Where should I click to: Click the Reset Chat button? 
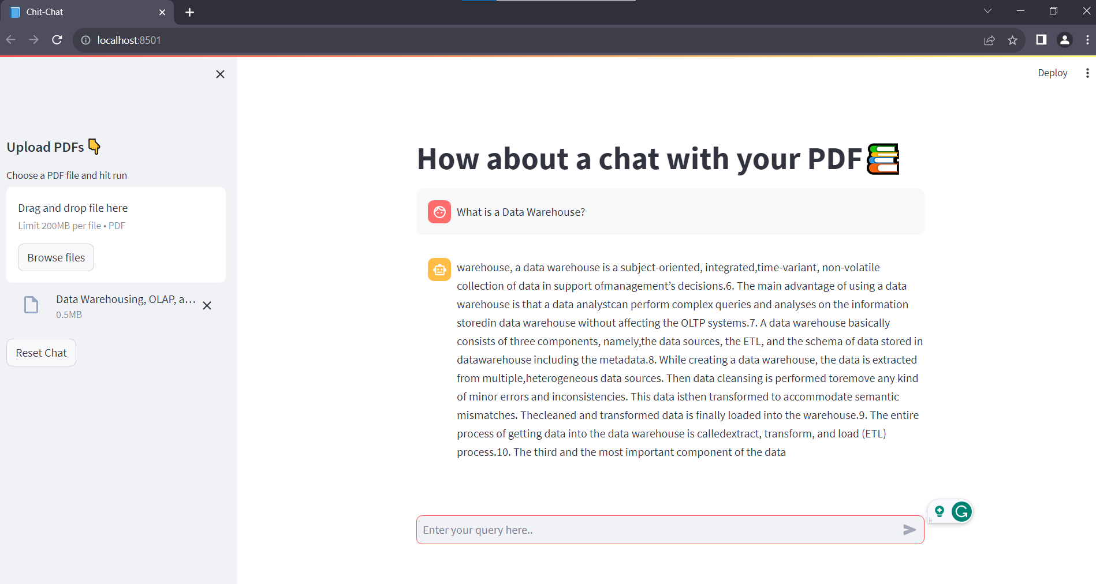41,352
